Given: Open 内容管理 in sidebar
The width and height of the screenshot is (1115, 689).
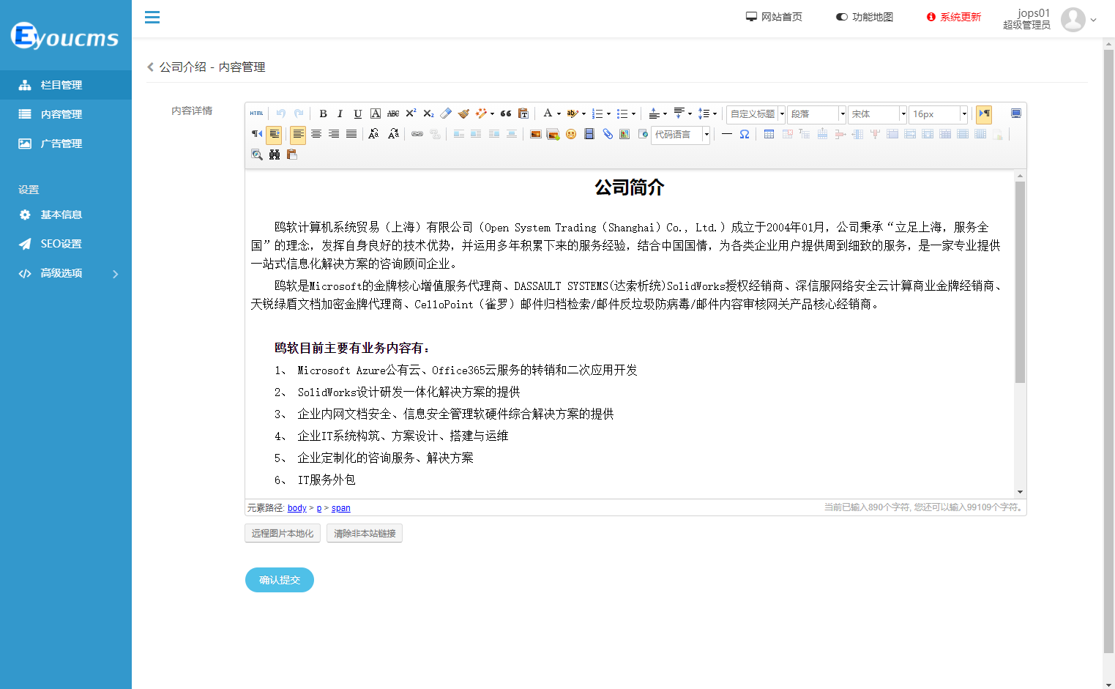Looking at the screenshot, I should pyautogui.click(x=66, y=114).
